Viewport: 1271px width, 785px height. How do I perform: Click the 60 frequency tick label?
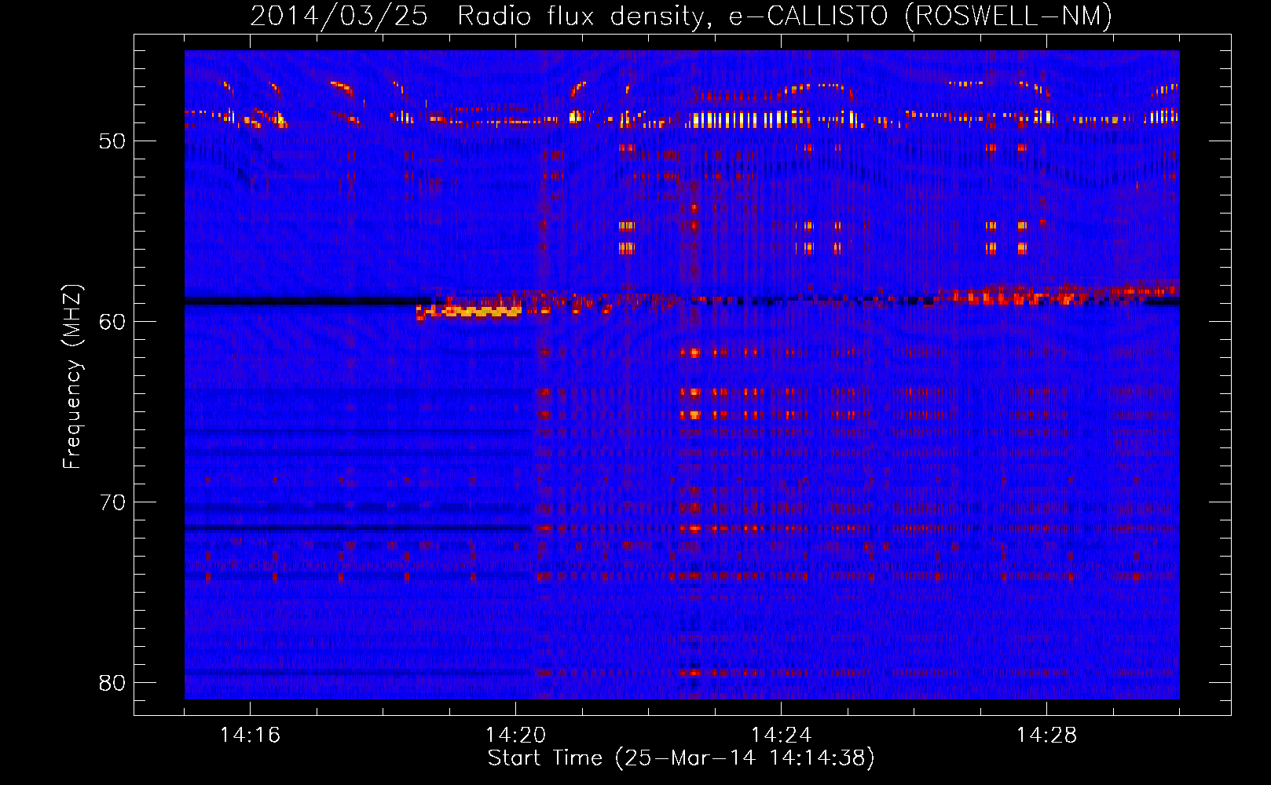[x=113, y=322]
